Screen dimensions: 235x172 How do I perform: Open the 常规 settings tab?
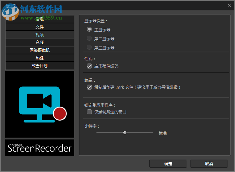tap(40, 19)
